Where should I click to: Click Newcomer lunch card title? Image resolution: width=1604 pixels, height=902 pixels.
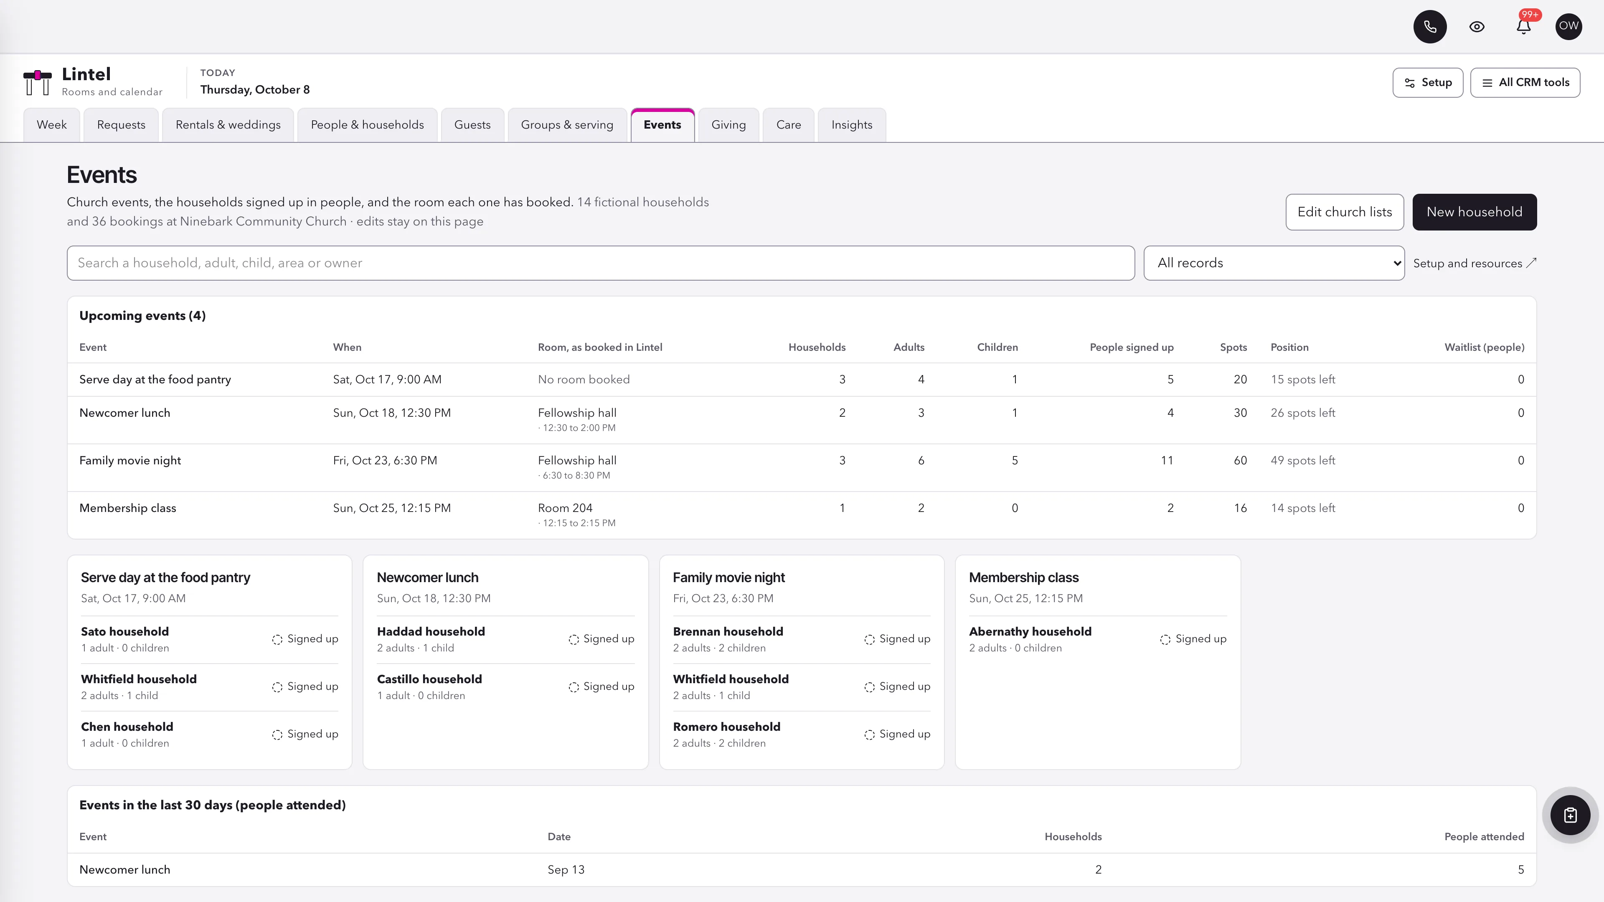(427, 578)
